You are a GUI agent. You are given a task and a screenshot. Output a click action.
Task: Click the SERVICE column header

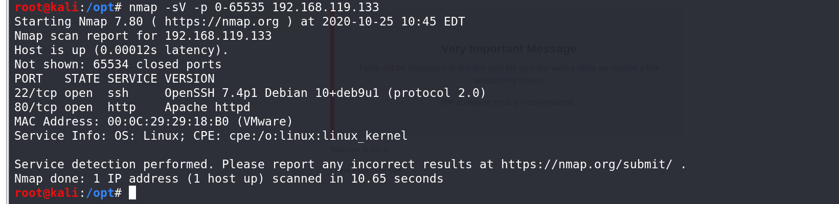(x=132, y=79)
